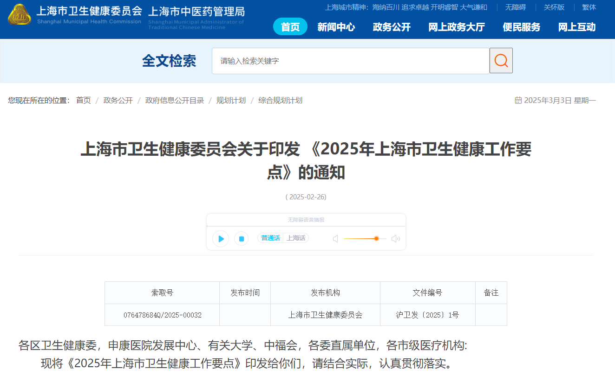Mute audio with the low-volume speaker icon
The height and width of the screenshot is (382, 615).
click(335, 239)
